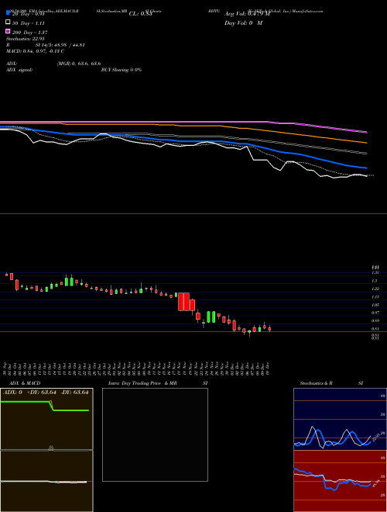Click the 0.97 price axis label
Screen dimensions: 387x512
point(375,313)
